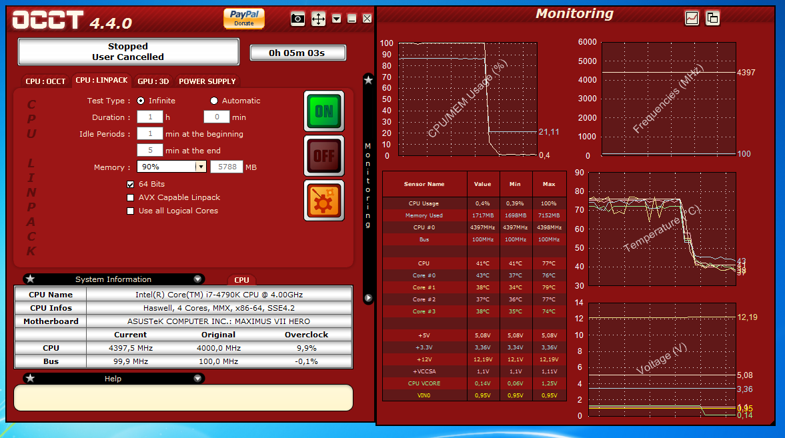Click the CPU VCORE sensor row
The width and height of the screenshot is (785, 438).
coord(474,383)
